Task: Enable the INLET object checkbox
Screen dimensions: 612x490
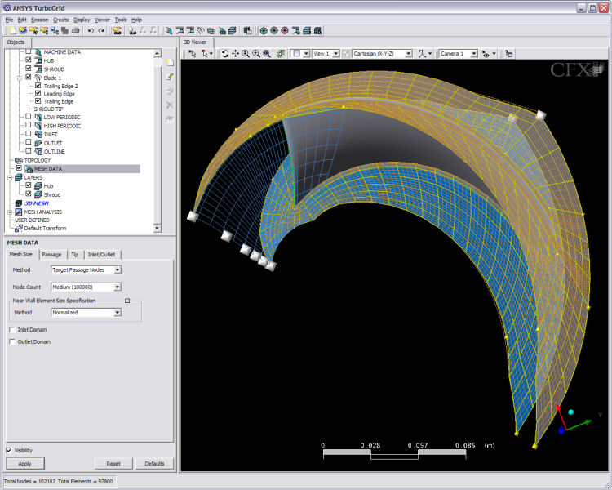Action: coord(29,134)
